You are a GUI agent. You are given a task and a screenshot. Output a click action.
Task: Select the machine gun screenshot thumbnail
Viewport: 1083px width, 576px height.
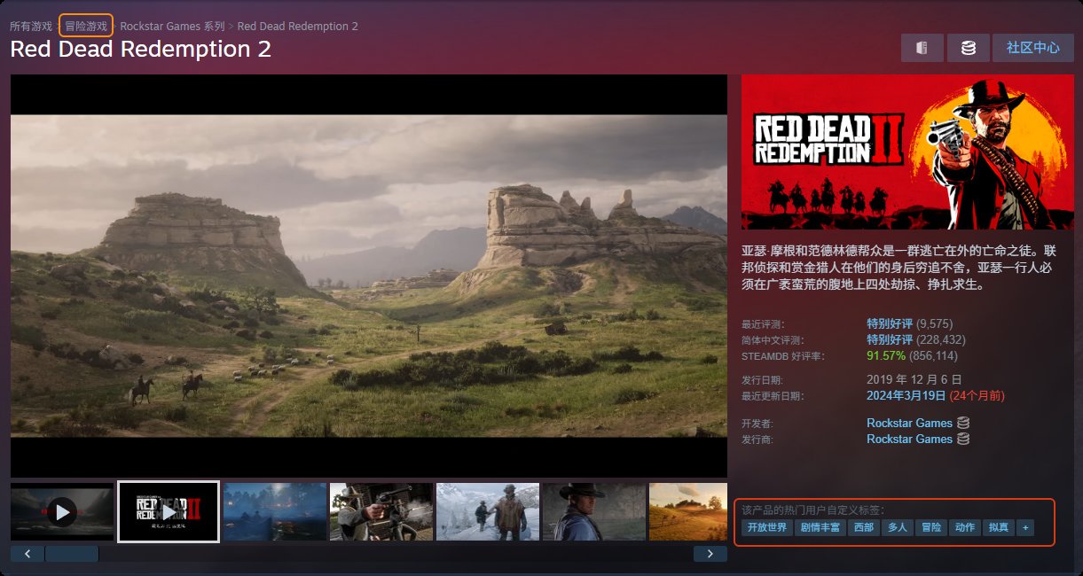coord(381,511)
